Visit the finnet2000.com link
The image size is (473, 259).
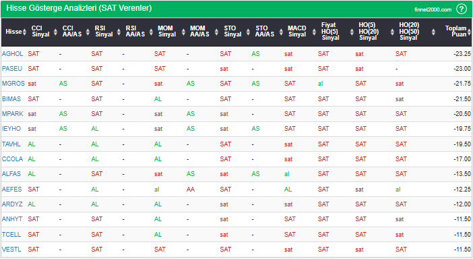(433, 9)
